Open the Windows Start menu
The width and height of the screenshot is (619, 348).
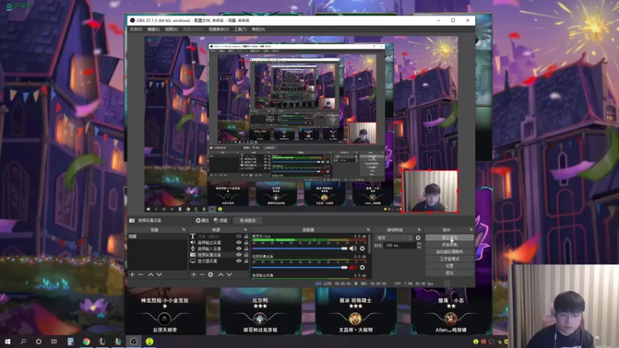coord(8,341)
